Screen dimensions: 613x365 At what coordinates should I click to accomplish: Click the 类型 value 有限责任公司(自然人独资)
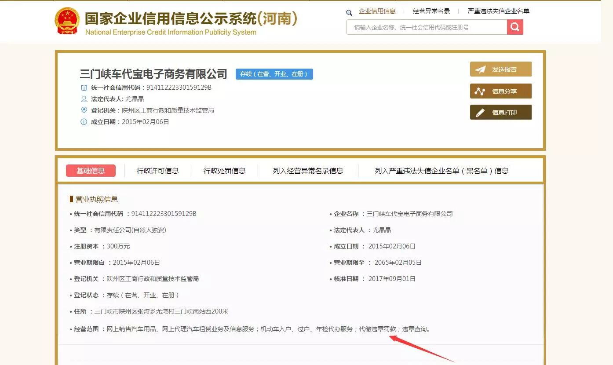pyautogui.click(x=130, y=230)
